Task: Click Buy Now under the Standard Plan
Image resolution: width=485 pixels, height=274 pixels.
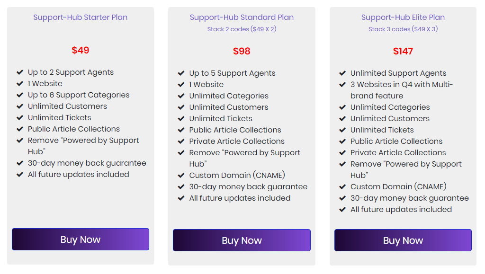Action: [242, 240]
